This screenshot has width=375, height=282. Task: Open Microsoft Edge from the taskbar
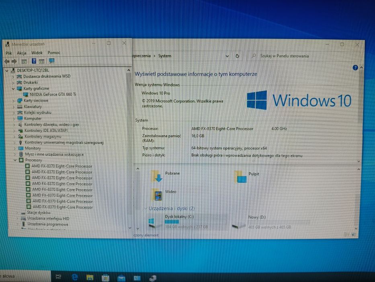(x=75, y=277)
